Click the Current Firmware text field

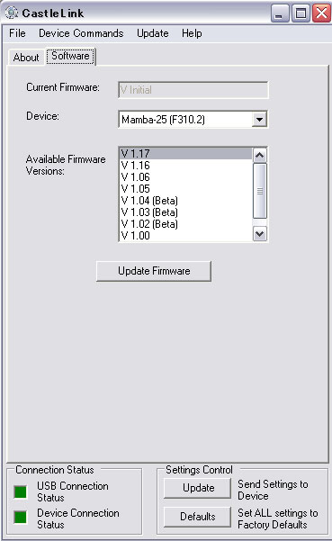(193, 90)
